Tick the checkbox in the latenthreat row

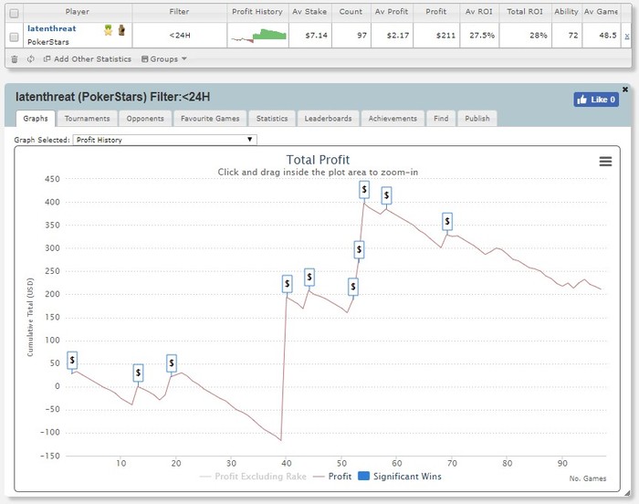pyautogui.click(x=14, y=37)
